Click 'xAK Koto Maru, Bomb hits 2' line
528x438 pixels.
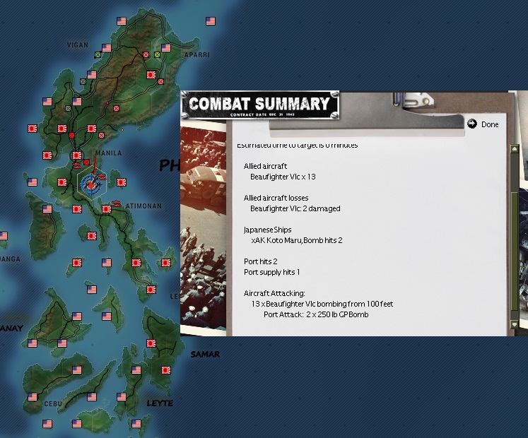(x=297, y=240)
